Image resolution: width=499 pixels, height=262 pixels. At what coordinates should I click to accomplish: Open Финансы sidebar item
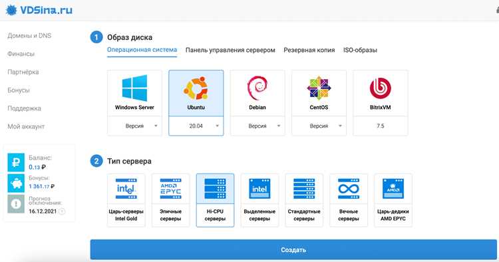pos(21,54)
